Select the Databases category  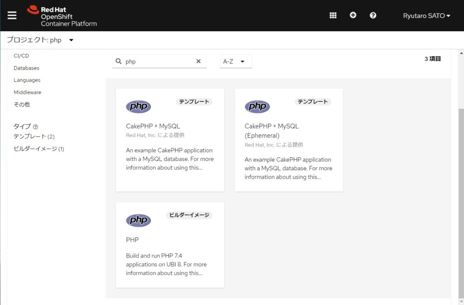pyautogui.click(x=26, y=68)
